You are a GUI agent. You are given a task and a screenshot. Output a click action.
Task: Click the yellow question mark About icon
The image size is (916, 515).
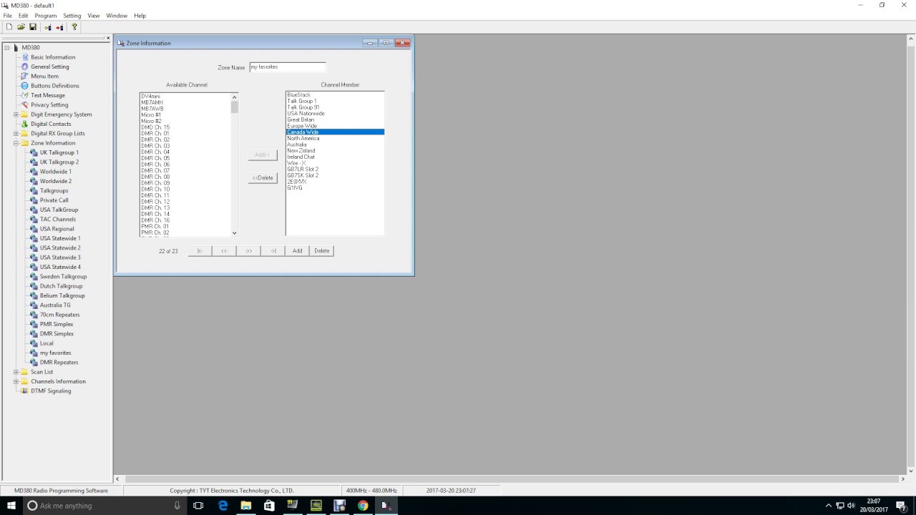74,27
